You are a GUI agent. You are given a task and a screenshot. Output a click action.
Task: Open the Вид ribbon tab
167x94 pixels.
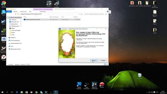(30, 11)
